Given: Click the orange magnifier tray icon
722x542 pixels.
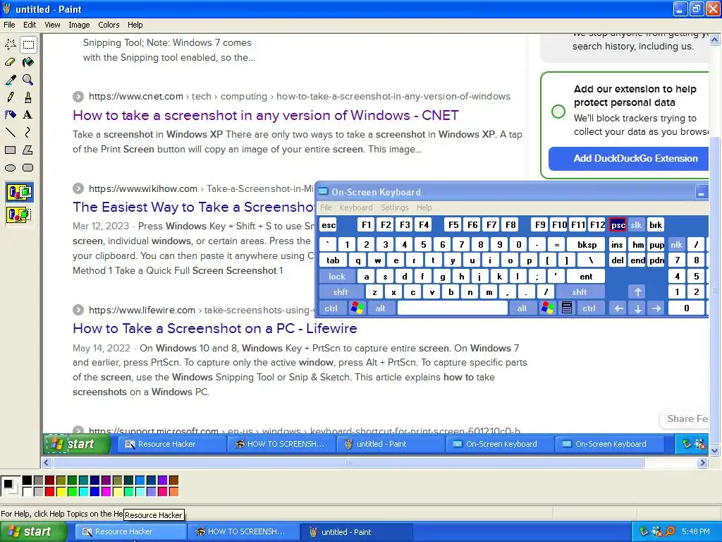Looking at the screenshot, I should [x=670, y=532].
